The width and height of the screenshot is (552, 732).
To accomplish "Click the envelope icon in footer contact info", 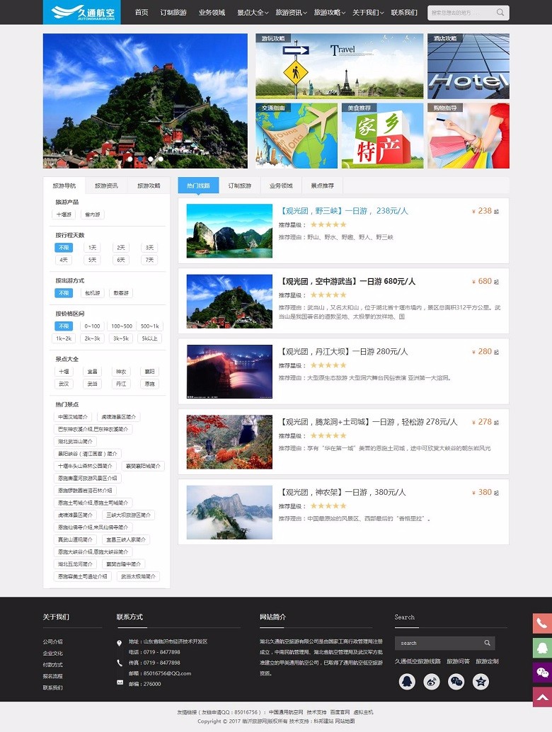I will (120, 682).
